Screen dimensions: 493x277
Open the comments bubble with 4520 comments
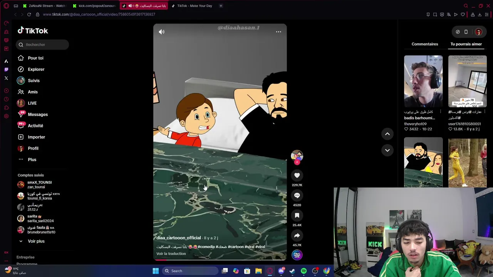coord(297,195)
